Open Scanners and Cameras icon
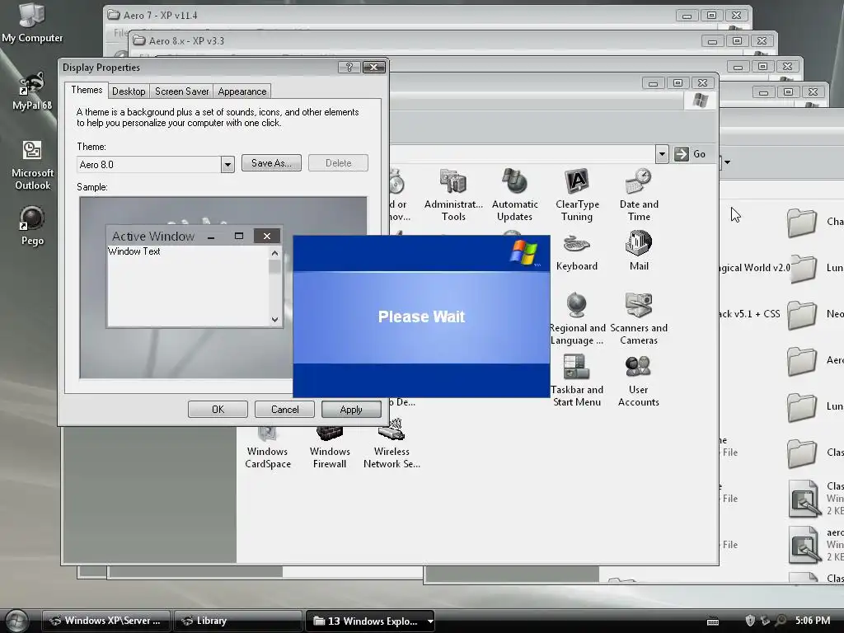Viewport: 844px width, 633px height. pos(639,319)
